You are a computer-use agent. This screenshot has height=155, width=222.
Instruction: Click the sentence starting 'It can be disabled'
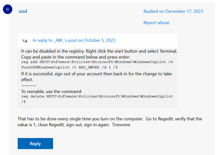pos(99,51)
